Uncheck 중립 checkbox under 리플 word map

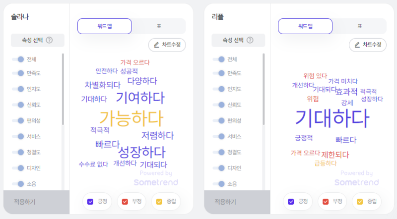click(360, 202)
